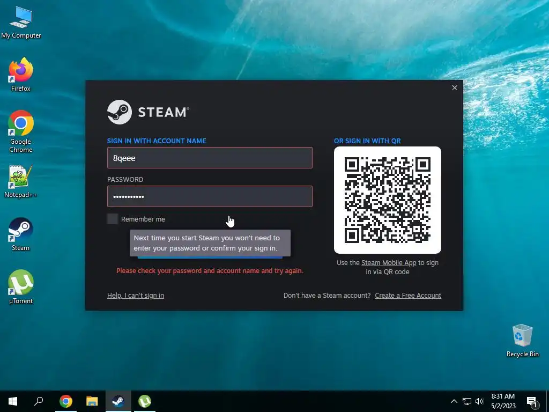The image size is (549, 412).
Task: Focus the account name field containing 8qeee
Action: [210, 158]
